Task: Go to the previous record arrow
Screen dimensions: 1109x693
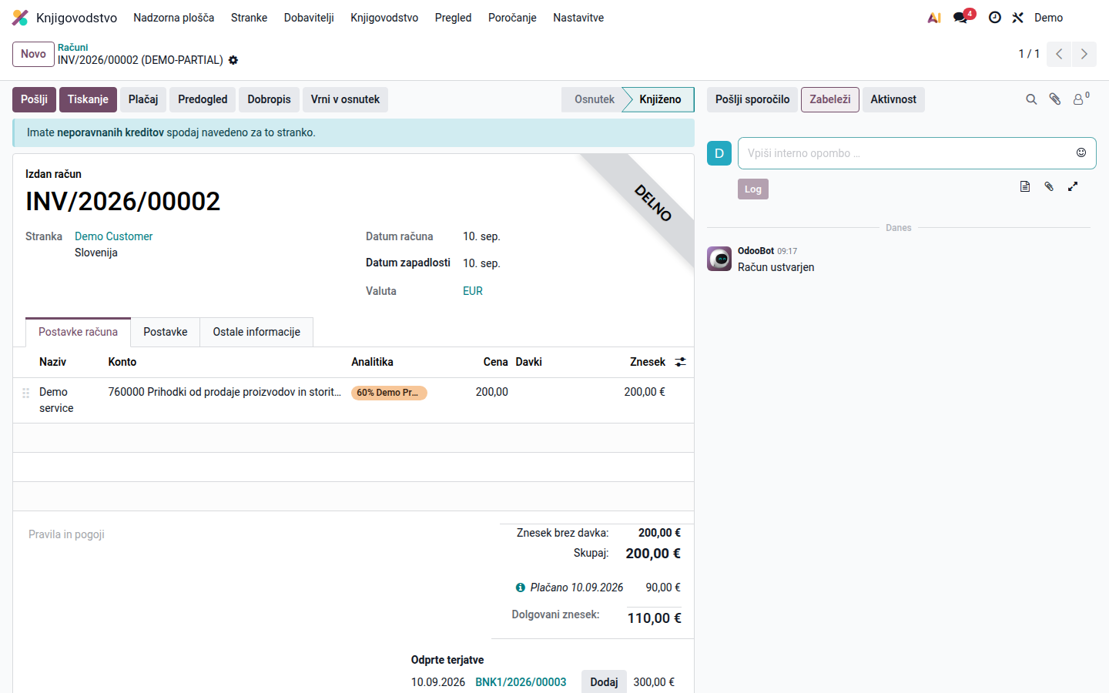Action: [1059, 54]
